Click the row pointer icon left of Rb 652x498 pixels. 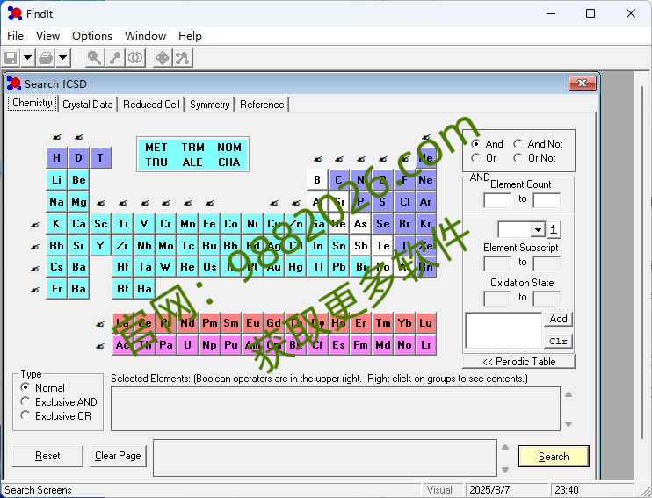(x=35, y=247)
